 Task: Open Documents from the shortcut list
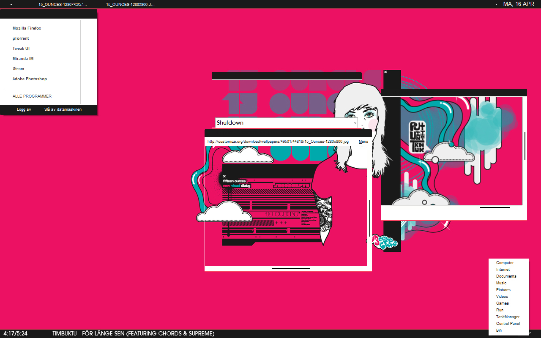click(x=506, y=276)
